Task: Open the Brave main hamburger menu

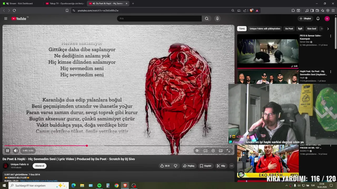Action: pos(333,10)
